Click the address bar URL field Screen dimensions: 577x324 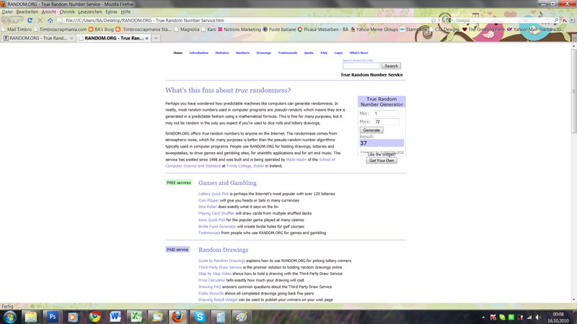tap(246, 20)
